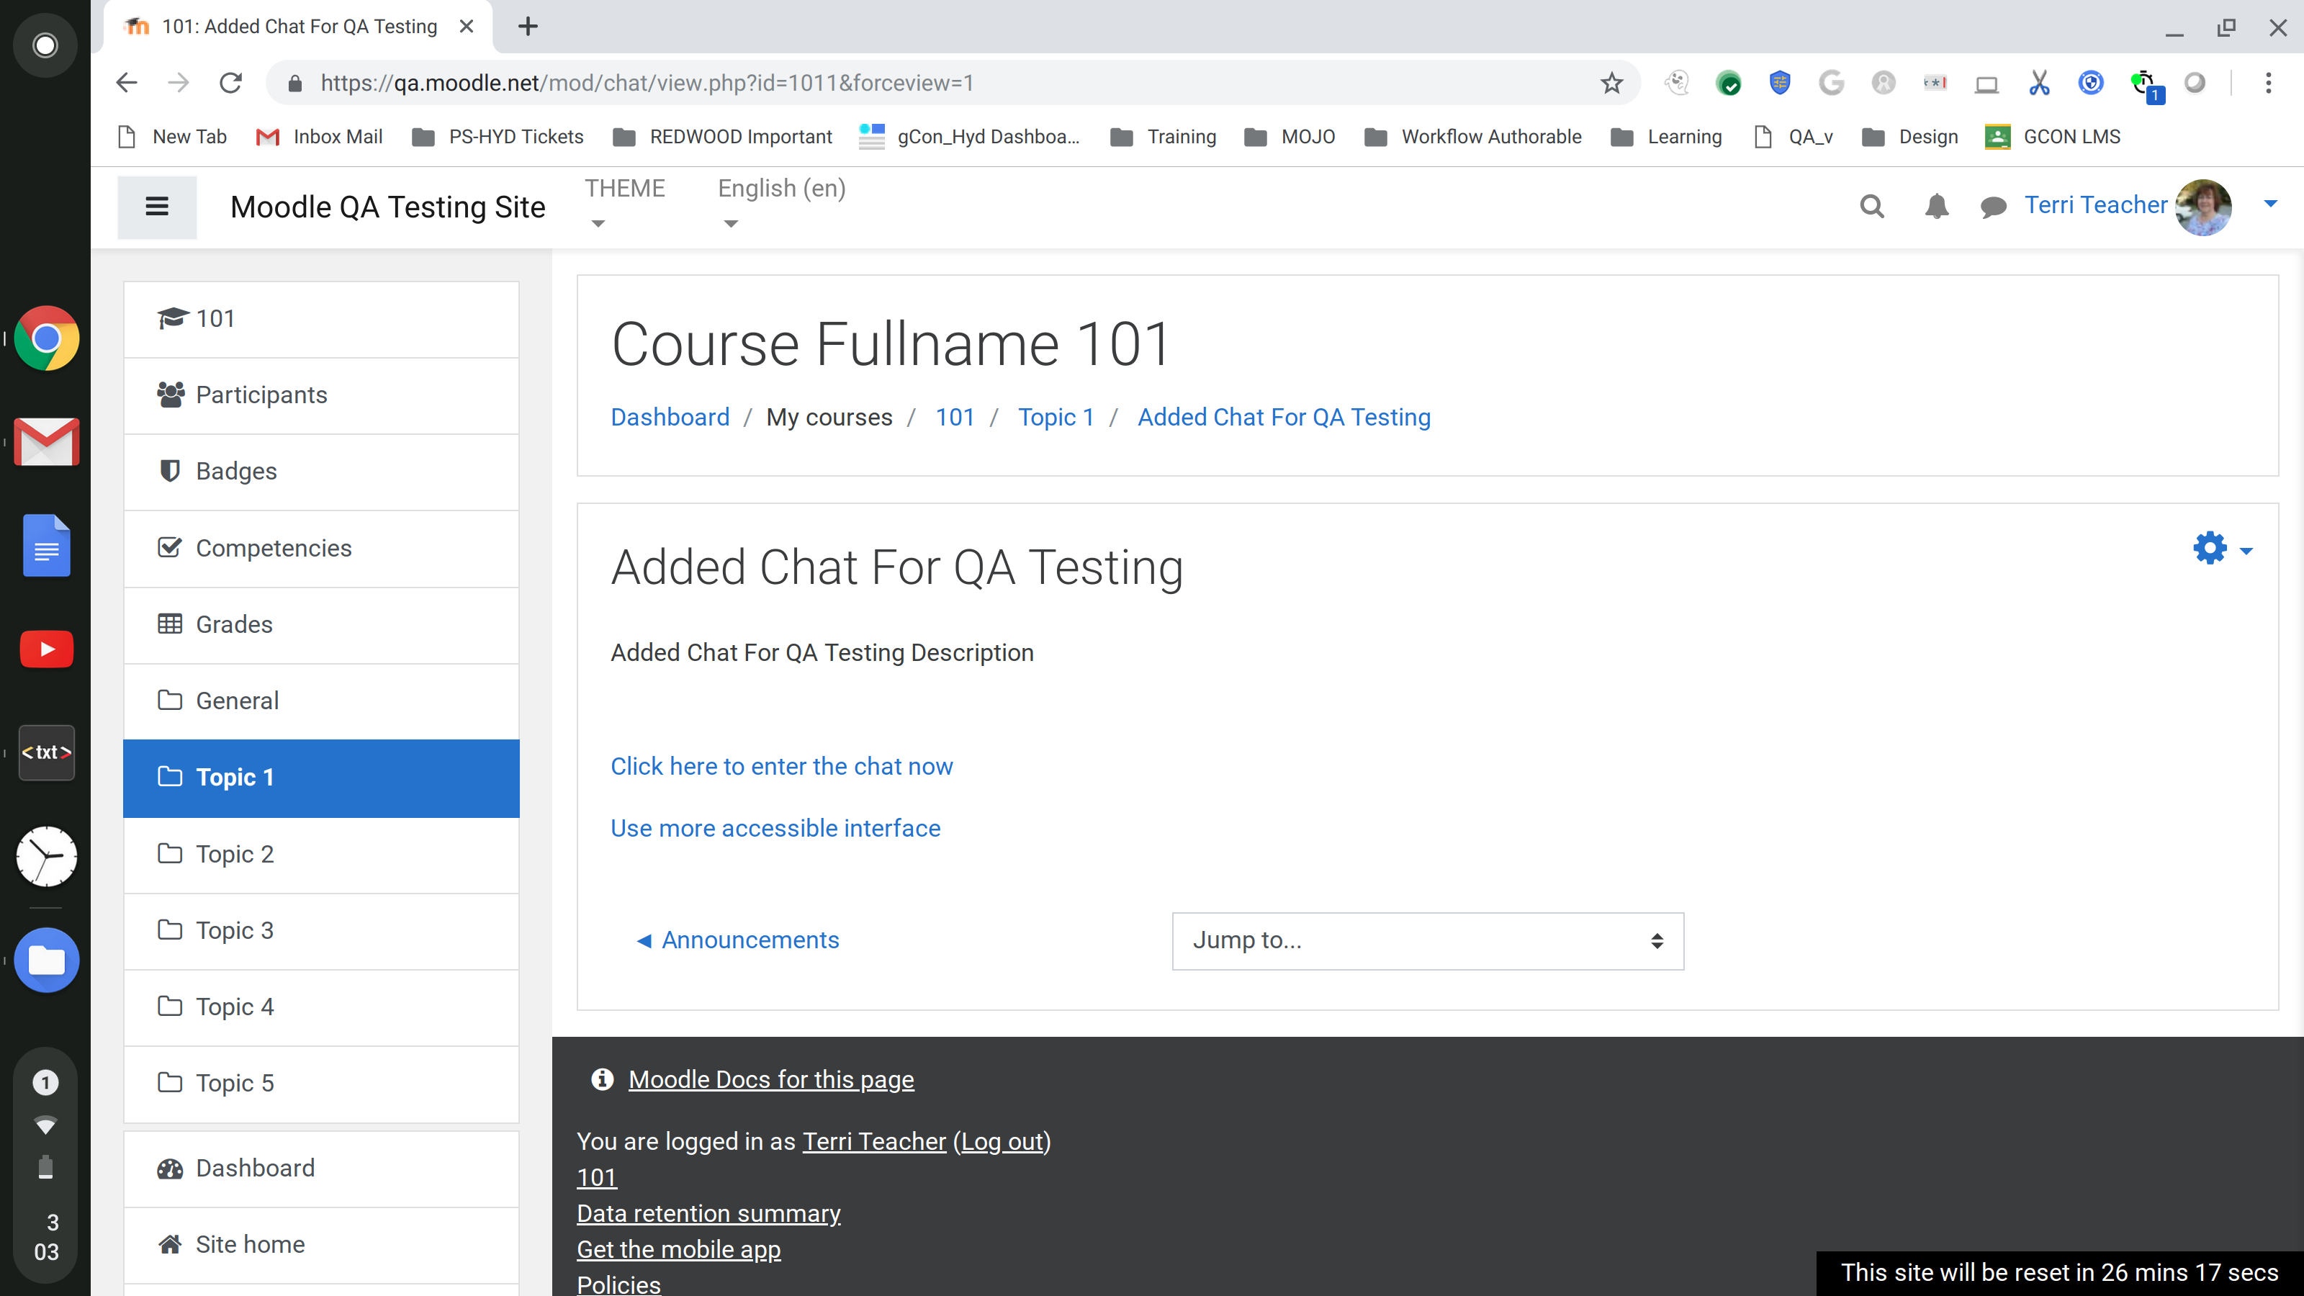This screenshot has height=1296, width=2304.
Task: Open the 101 course nav item
Action: 321,319
